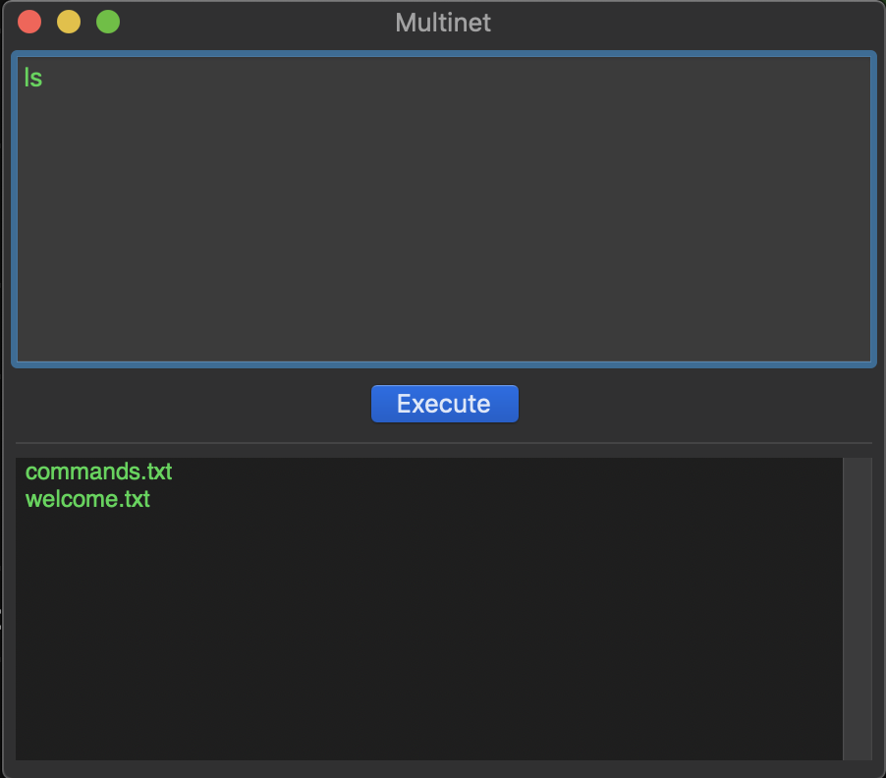Screen dimensions: 886x778
Task: Select the commands.txt output line
Action: pyautogui.click(x=98, y=472)
